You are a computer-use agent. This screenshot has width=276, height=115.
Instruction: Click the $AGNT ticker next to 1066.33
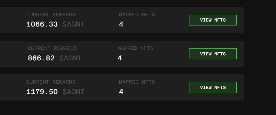pyautogui.click(x=73, y=24)
